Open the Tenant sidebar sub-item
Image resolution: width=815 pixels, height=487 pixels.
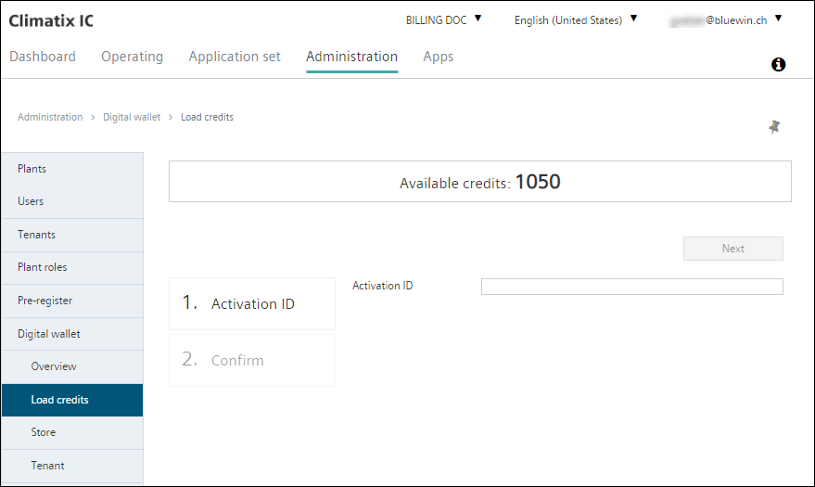72,467
